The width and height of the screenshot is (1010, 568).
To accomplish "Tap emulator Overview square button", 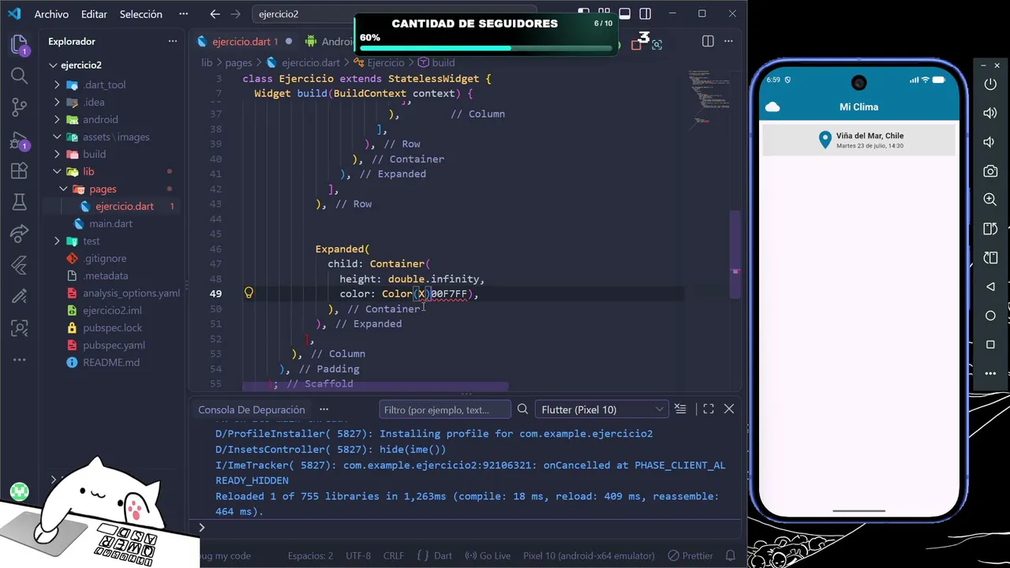I will tap(990, 345).
